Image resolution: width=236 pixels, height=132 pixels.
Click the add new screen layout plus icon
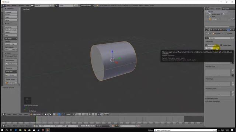51,5
